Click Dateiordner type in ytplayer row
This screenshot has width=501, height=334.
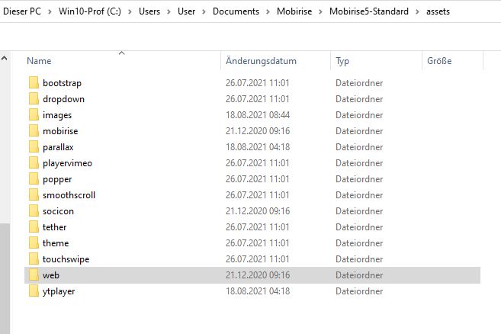point(359,291)
